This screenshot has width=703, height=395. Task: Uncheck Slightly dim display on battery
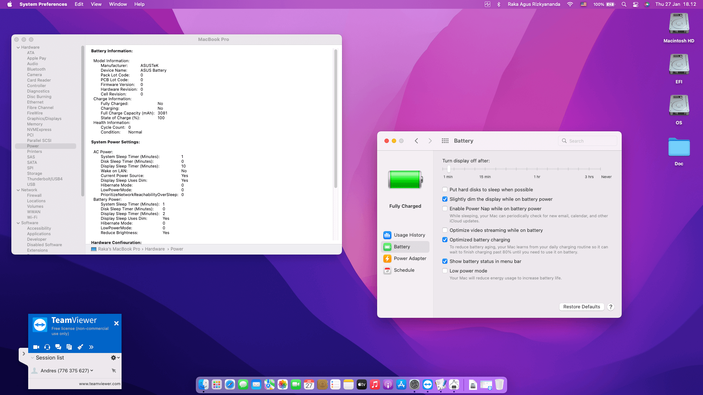[x=445, y=199]
